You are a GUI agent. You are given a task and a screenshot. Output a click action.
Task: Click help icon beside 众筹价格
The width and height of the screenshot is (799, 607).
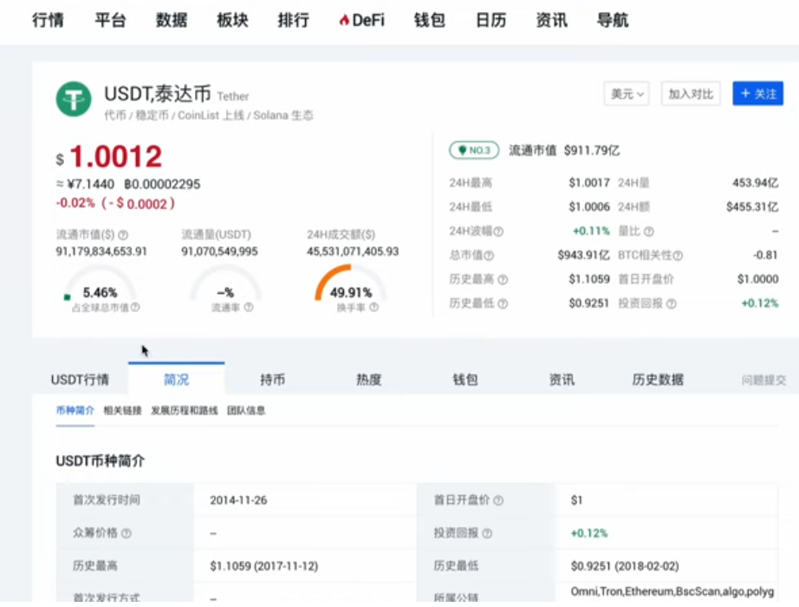point(127,533)
